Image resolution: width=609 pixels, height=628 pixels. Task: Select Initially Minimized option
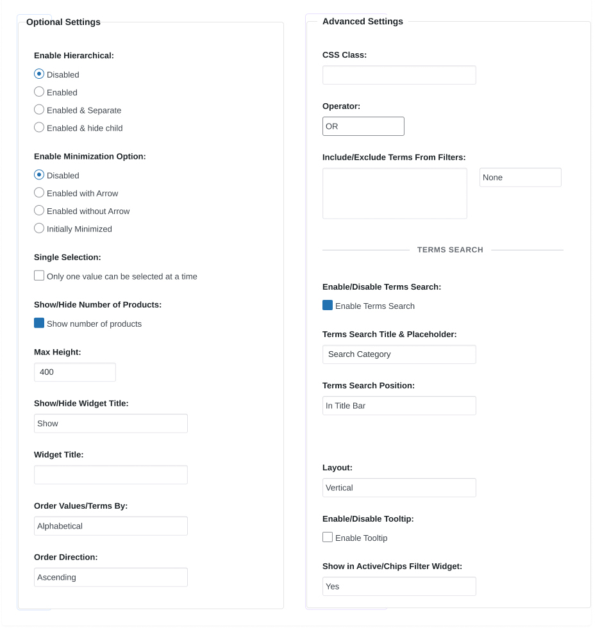(x=39, y=228)
